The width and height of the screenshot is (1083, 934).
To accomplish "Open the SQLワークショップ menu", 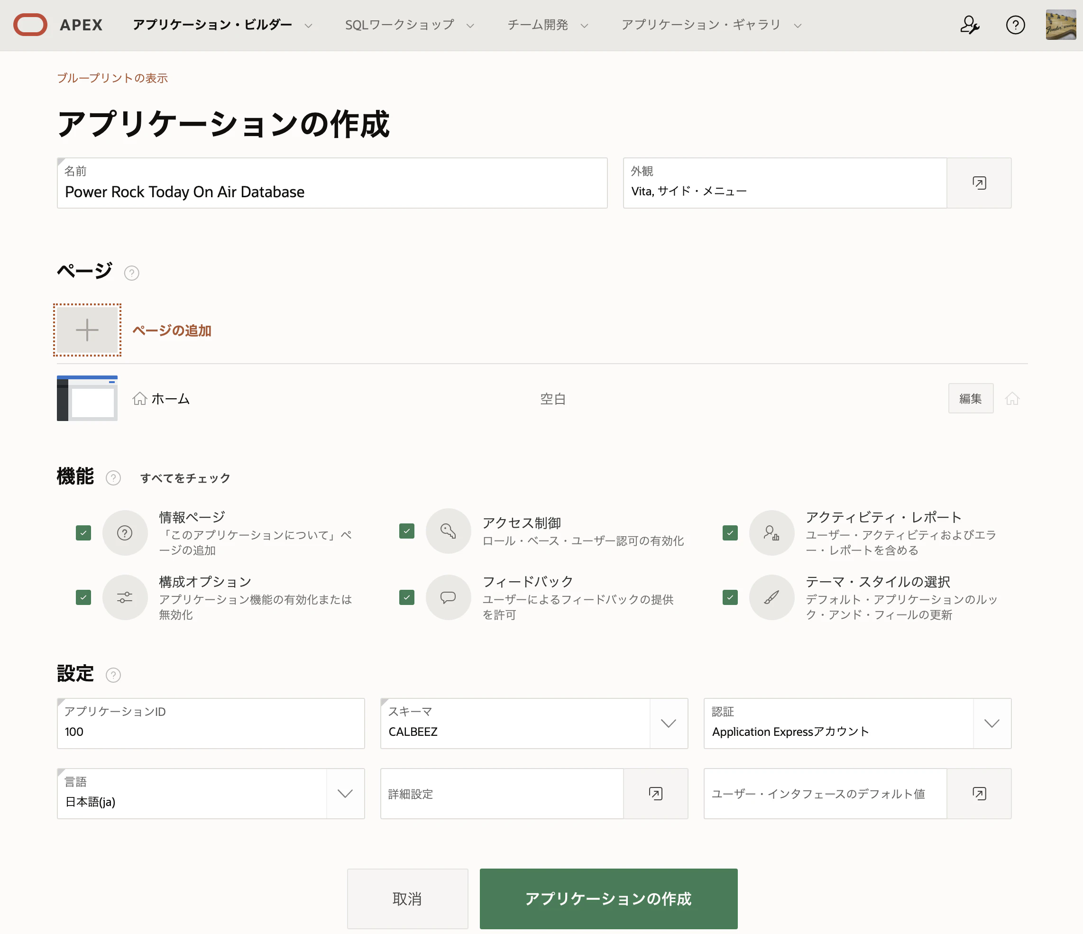I will pyautogui.click(x=400, y=25).
